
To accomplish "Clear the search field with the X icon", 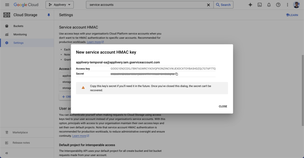I will 208,5.
